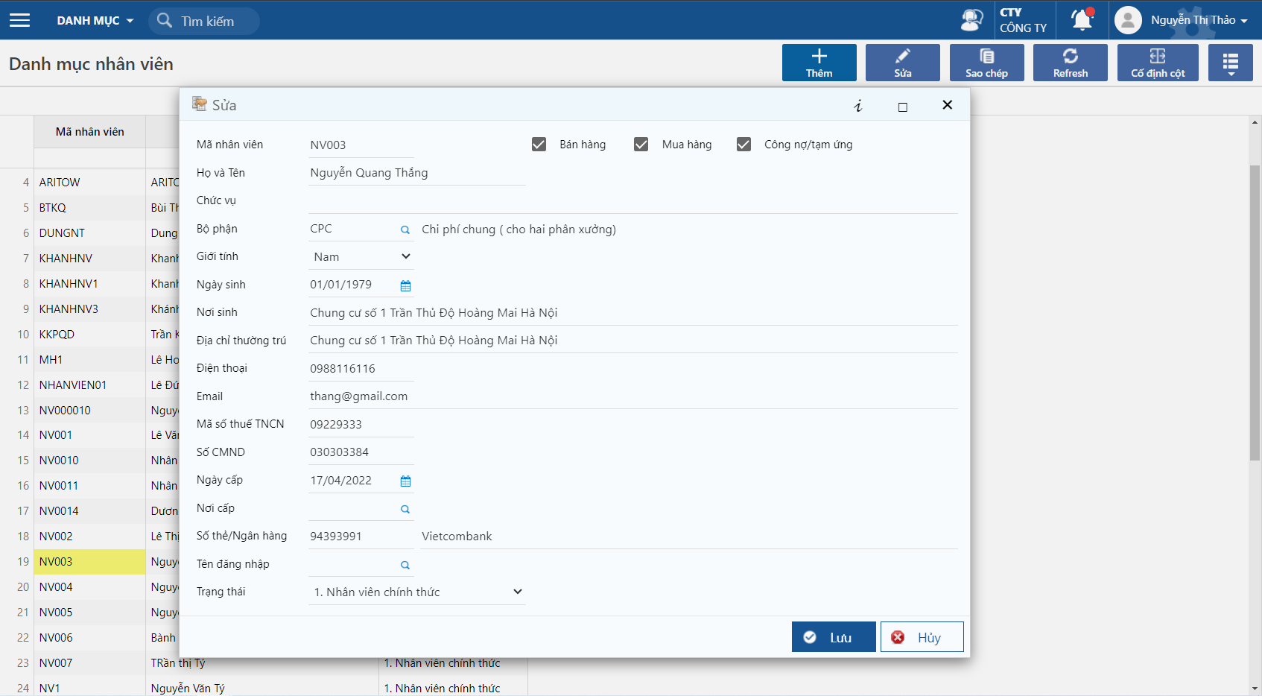
Task: Toggle the Mua hàng checkbox
Action: coord(641,145)
